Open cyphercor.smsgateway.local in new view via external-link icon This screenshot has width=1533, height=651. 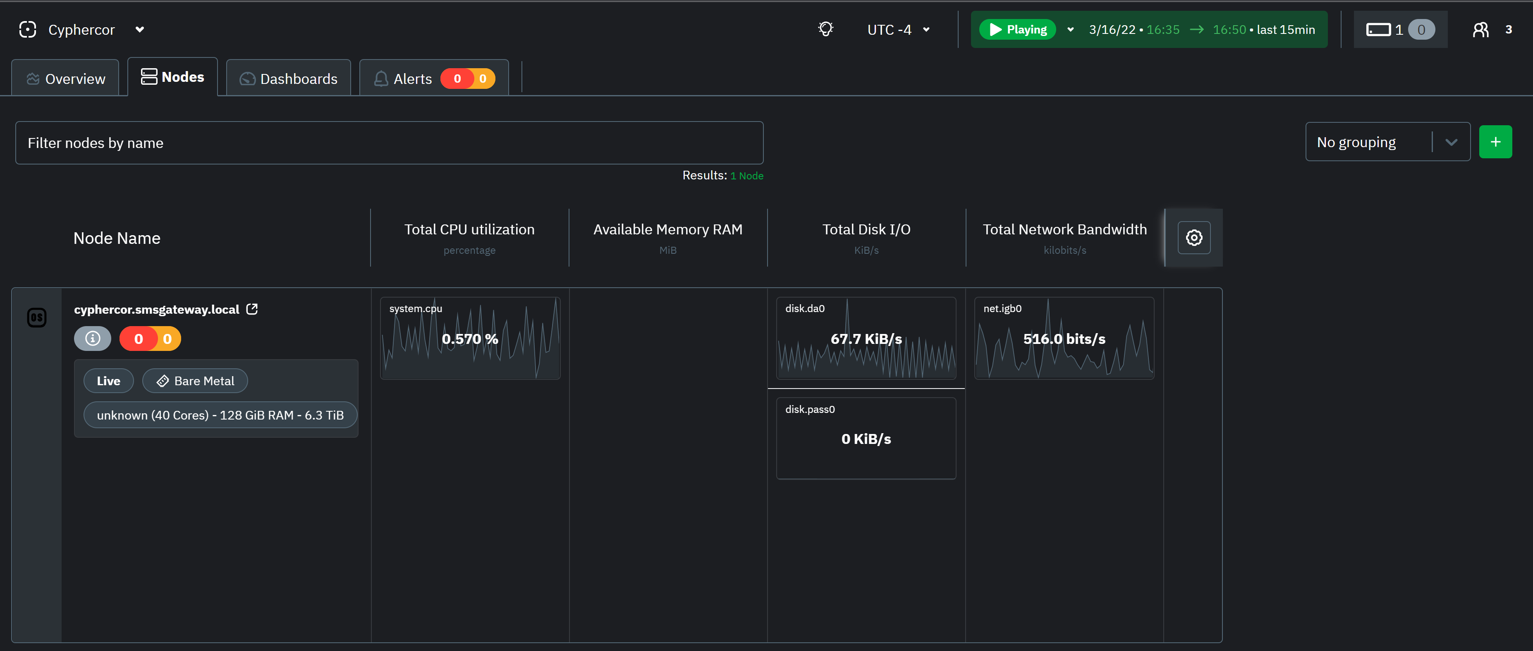click(252, 309)
